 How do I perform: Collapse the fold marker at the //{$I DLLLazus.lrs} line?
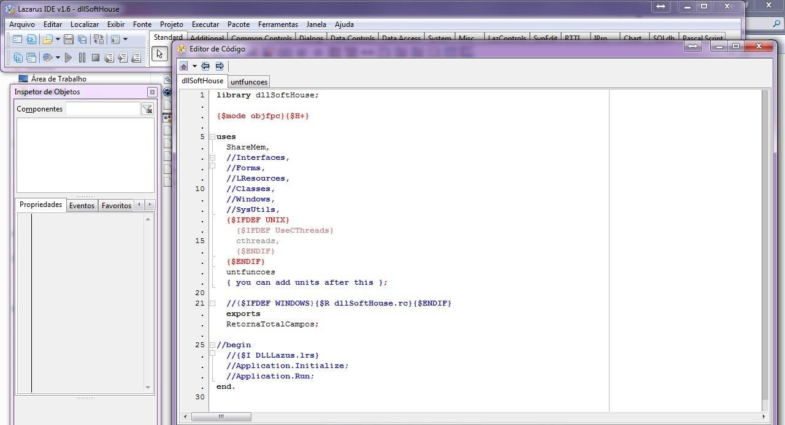coord(212,353)
